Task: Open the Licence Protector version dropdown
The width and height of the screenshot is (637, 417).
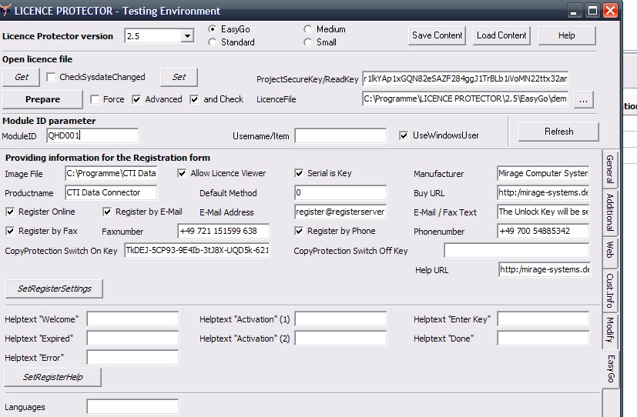Action: (x=187, y=36)
